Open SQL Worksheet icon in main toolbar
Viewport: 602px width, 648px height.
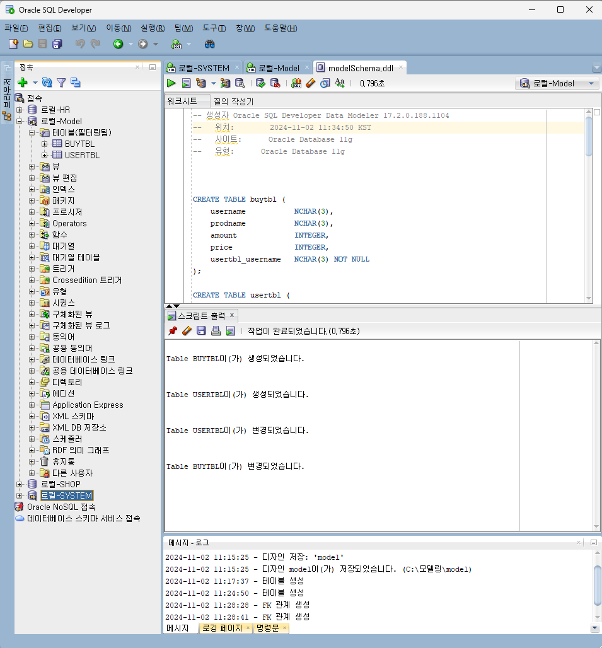coord(177,43)
